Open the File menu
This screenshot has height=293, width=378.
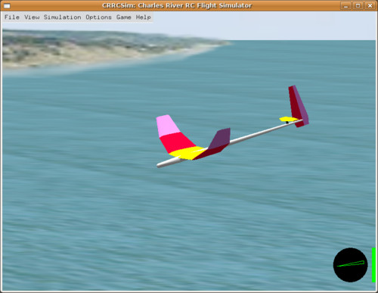(x=12, y=17)
